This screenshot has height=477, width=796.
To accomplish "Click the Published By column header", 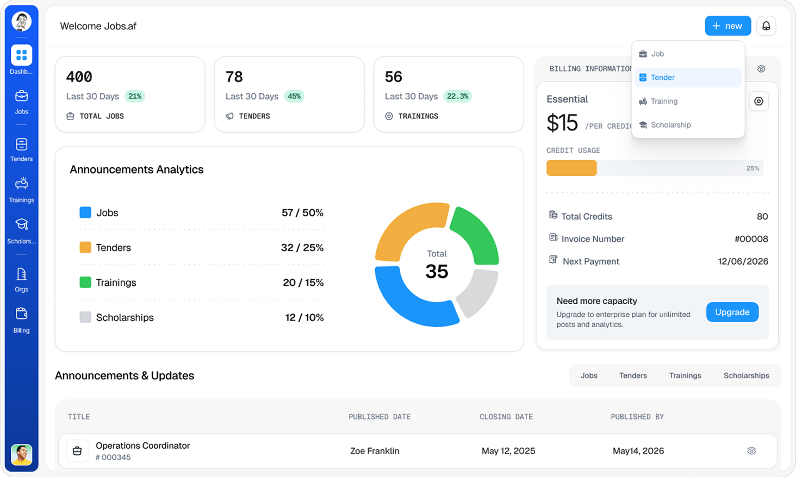I will click(637, 417).
